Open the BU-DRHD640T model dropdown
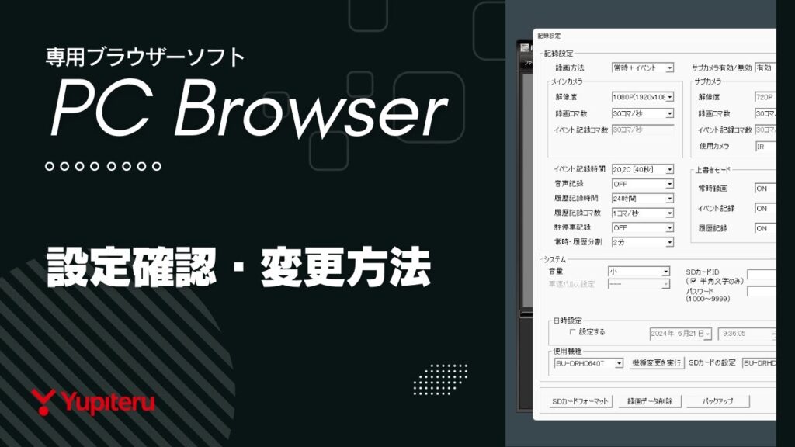 pyautogui.click(x=588, y=363)
